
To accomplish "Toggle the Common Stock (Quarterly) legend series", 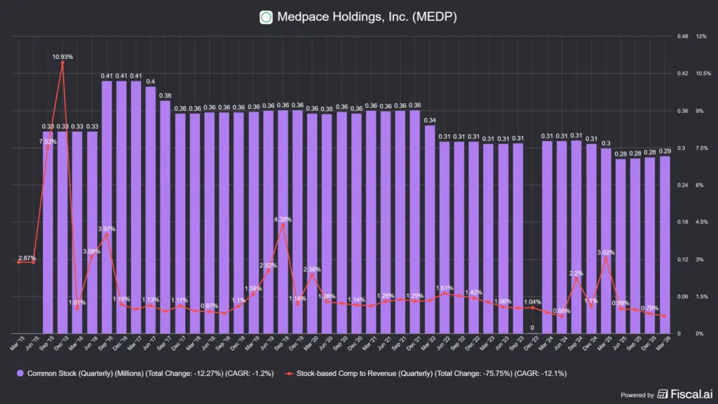I will click(x=146, y=373).
